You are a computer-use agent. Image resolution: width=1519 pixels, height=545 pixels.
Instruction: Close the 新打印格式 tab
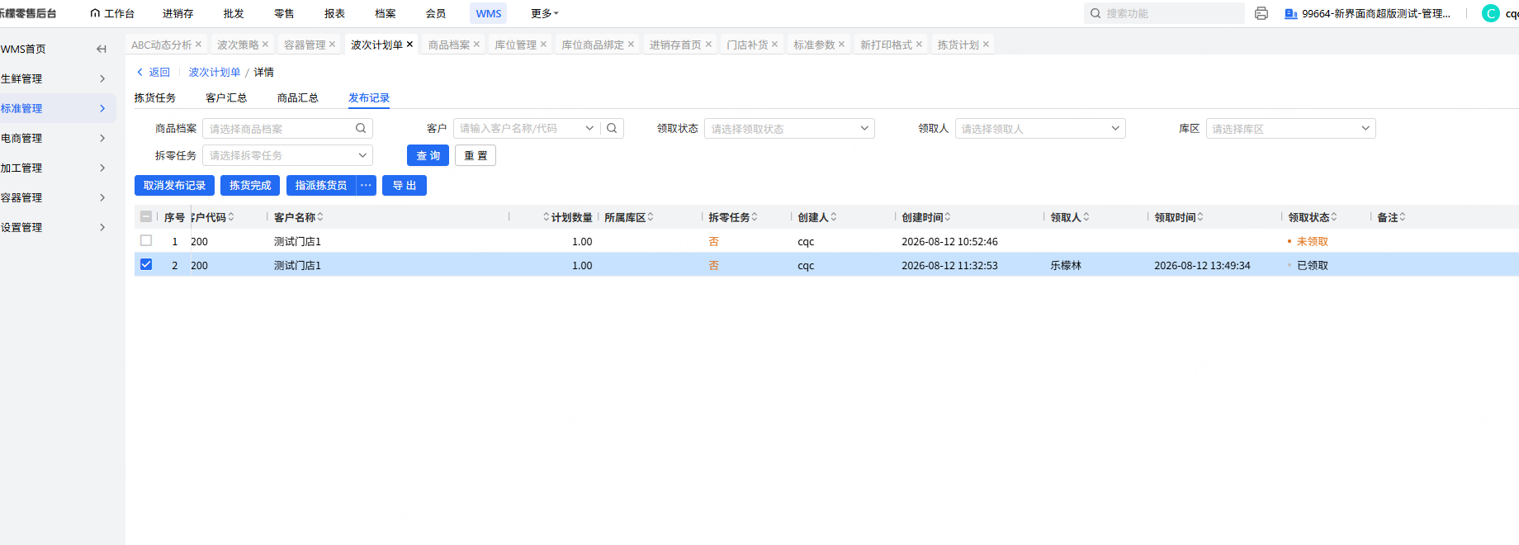(x=919, y=45)
